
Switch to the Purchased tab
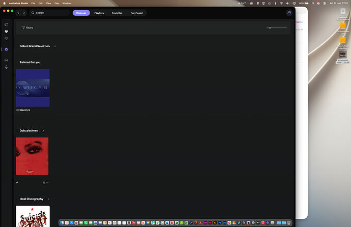136,13
